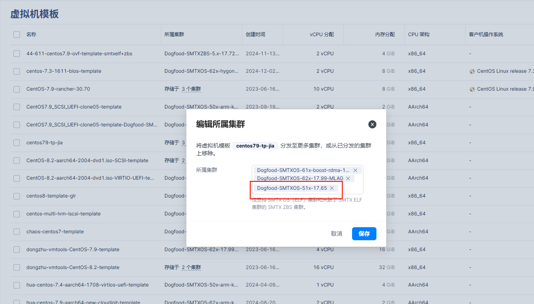Expand 2 个集群 for dongzhu-vmtools-CentOS-8.2-template
This screenshot has height=304, width=534.
point(191,267)
